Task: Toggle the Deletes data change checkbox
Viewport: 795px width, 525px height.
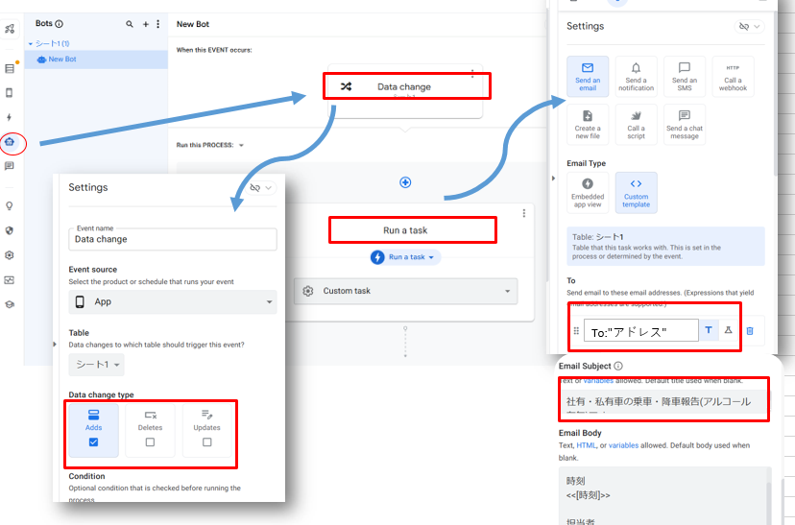Action: (150, 442)
